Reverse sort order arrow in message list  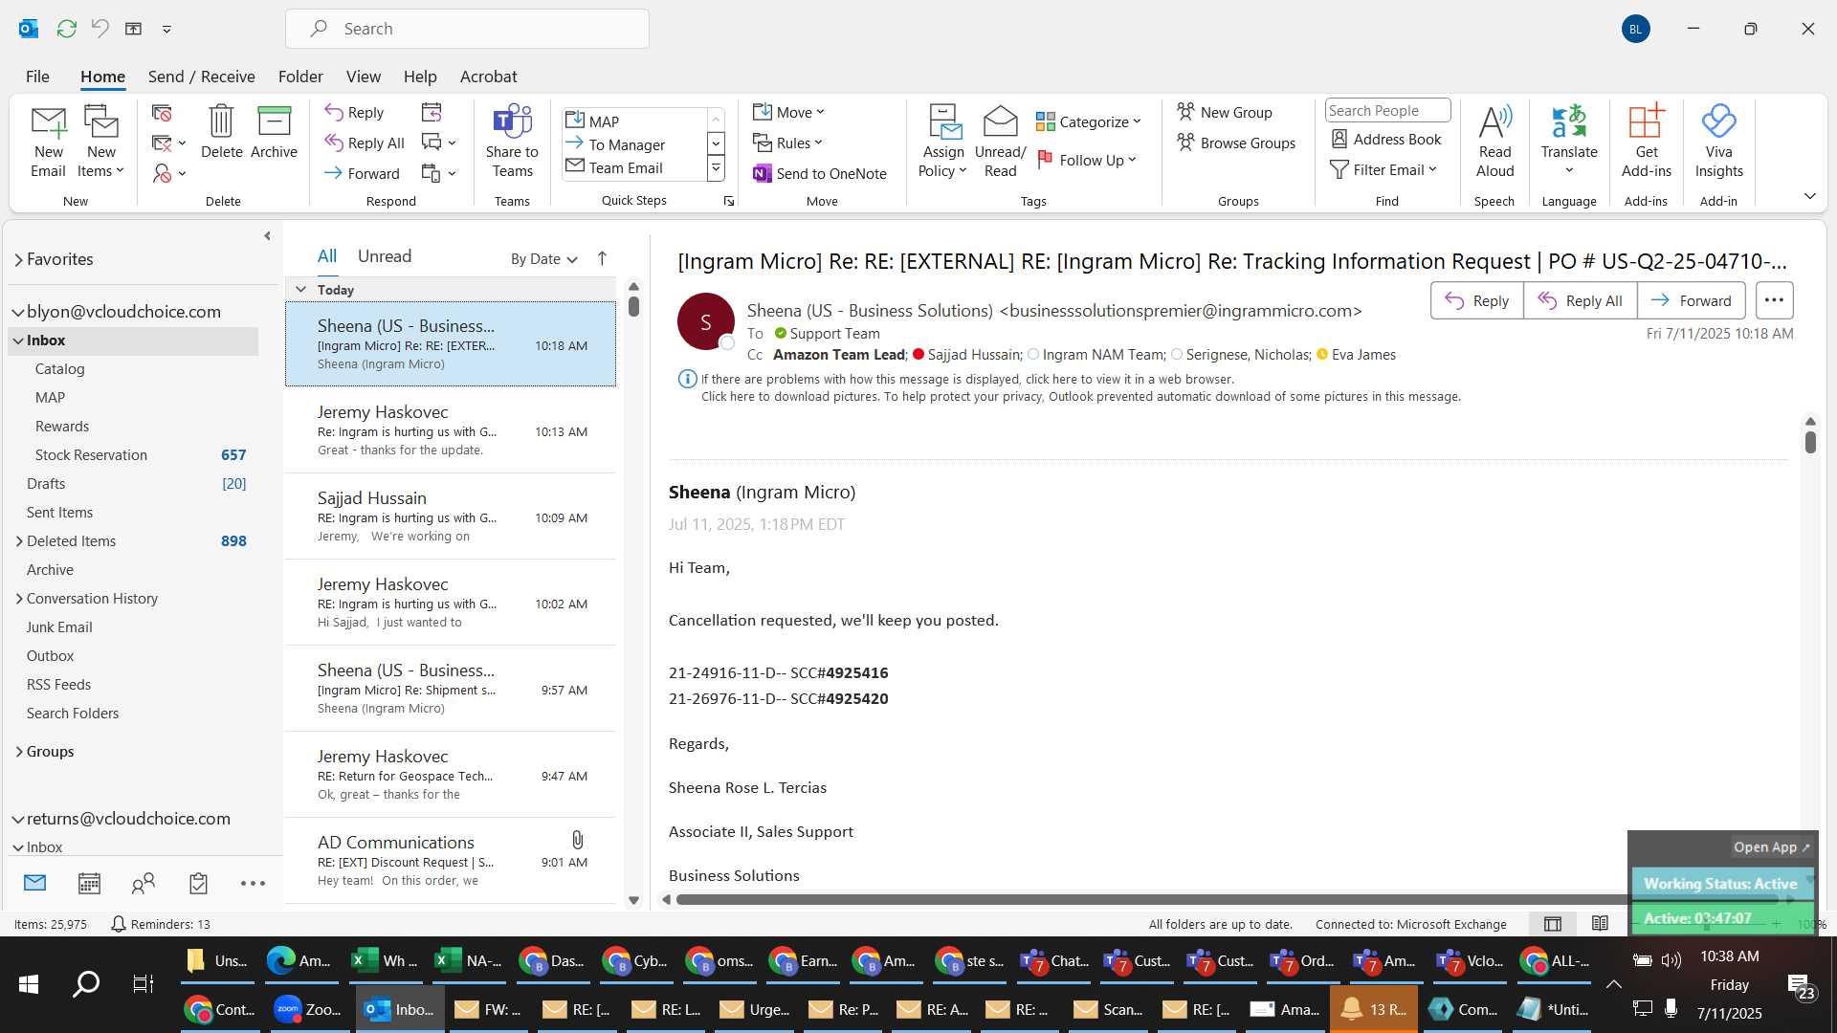(602, 258)
